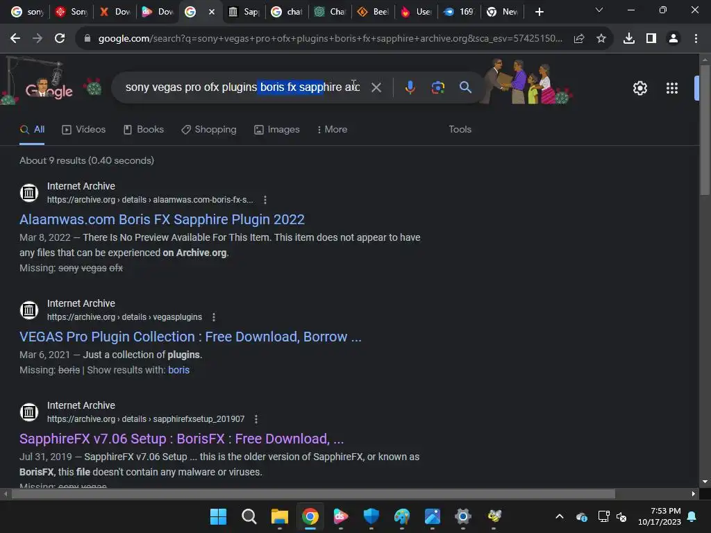Open the tab search dropdown

(x=599, y=10)
